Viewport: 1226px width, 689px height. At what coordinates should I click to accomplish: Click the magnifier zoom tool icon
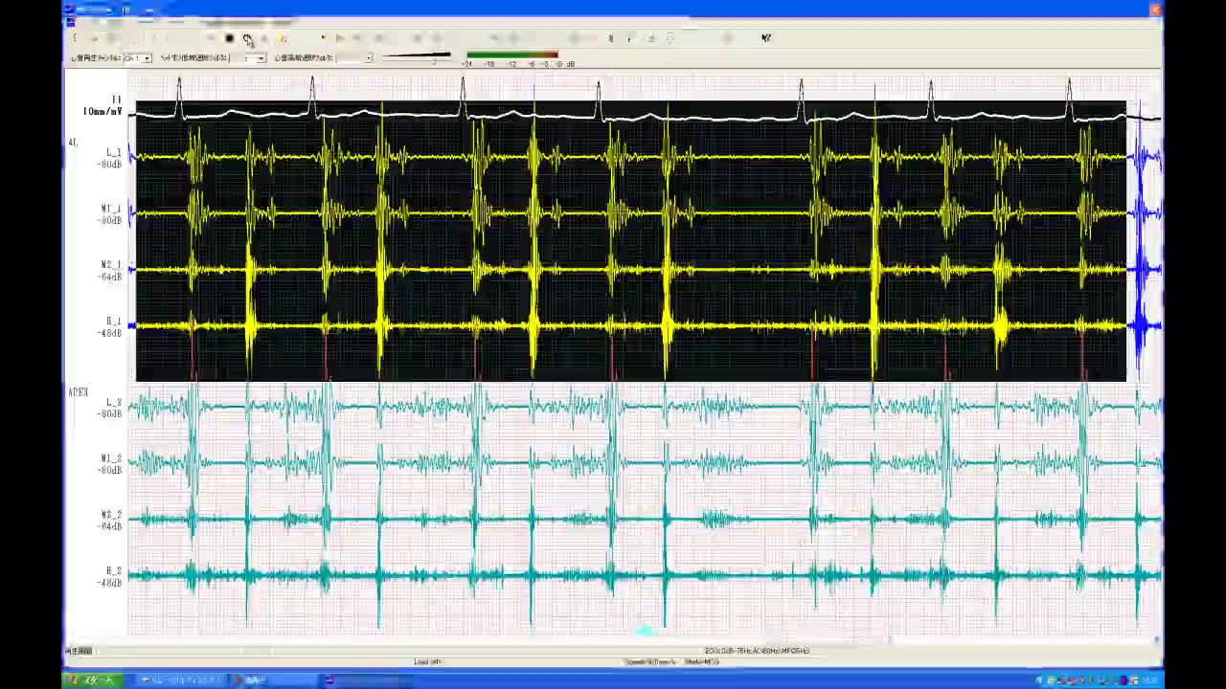[247, 38]
